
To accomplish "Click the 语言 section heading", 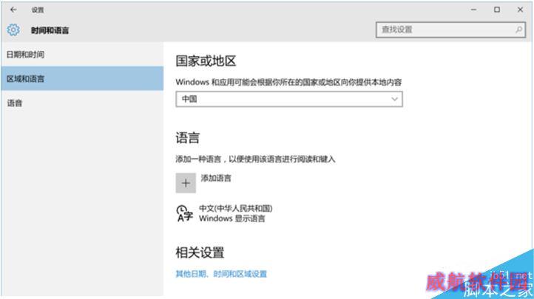I will 187,138.
